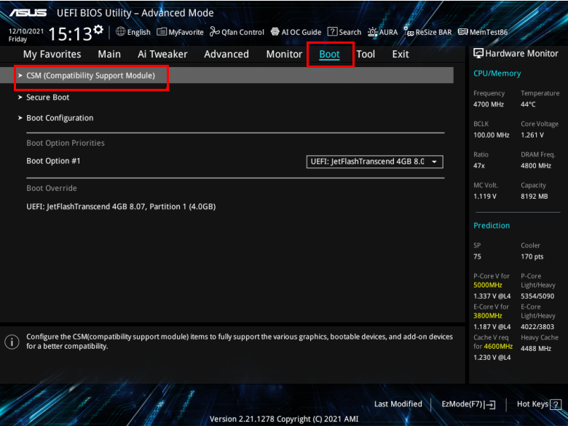Image resolution: width=568 pixels, height=426 pixels.
Task: Boot override from UEFI JetFlashTranscend Partition 1
Action: 121,207
